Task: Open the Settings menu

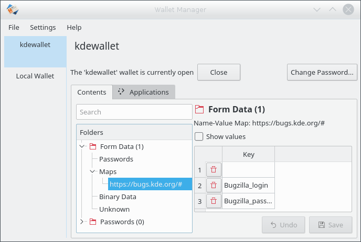Action: coord(43,27)
